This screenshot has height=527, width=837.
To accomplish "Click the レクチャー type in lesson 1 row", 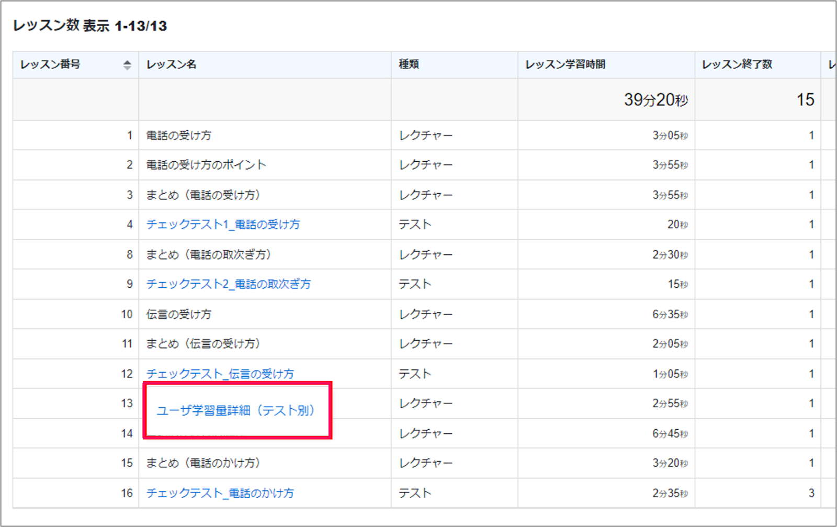I will (426, 136).
